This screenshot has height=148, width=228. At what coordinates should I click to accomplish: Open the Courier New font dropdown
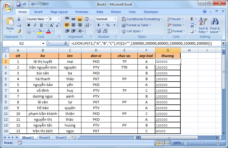47,19
